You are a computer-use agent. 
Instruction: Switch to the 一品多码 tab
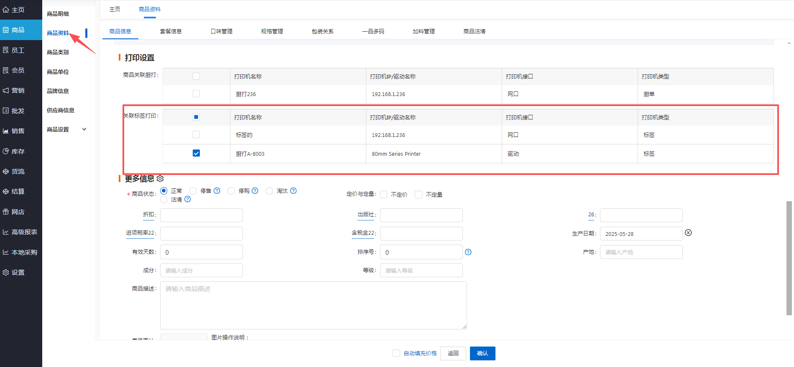coord(373,31)
